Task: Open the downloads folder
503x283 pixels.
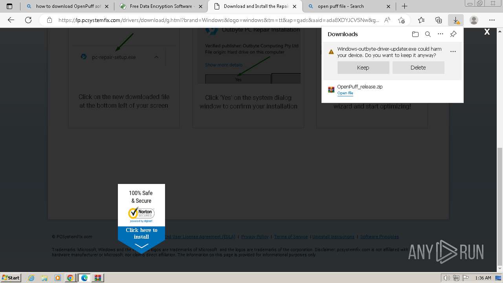Action: pos(415,34)
